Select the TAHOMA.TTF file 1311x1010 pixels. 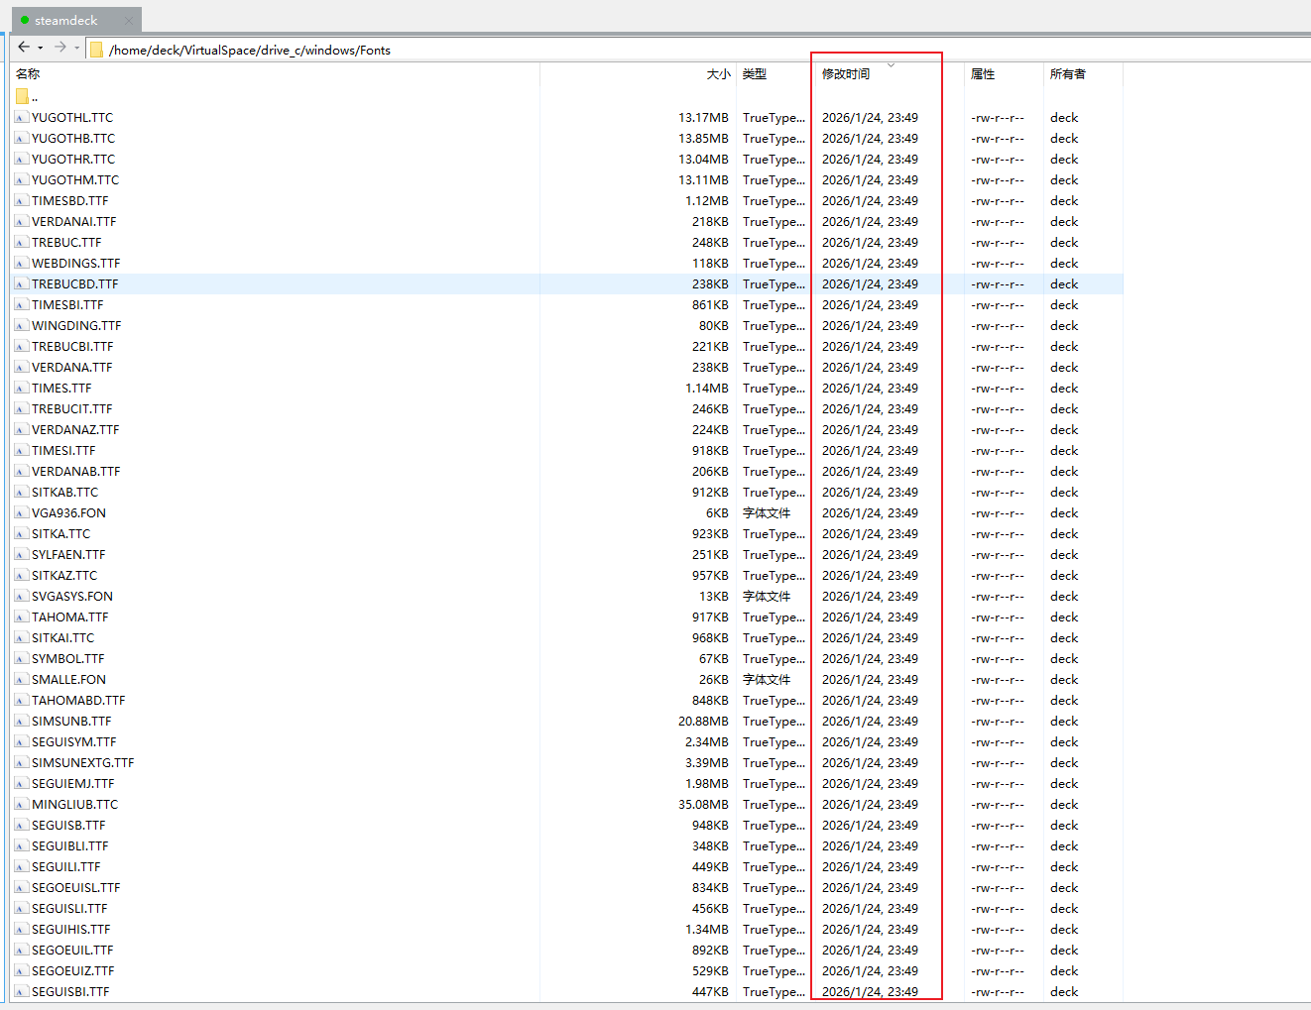point(69,617)
